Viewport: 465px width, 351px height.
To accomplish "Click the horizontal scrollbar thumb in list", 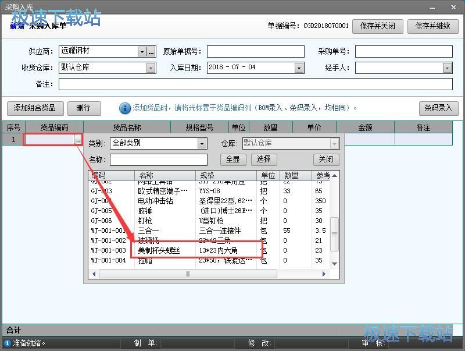I will pos(188,274).
